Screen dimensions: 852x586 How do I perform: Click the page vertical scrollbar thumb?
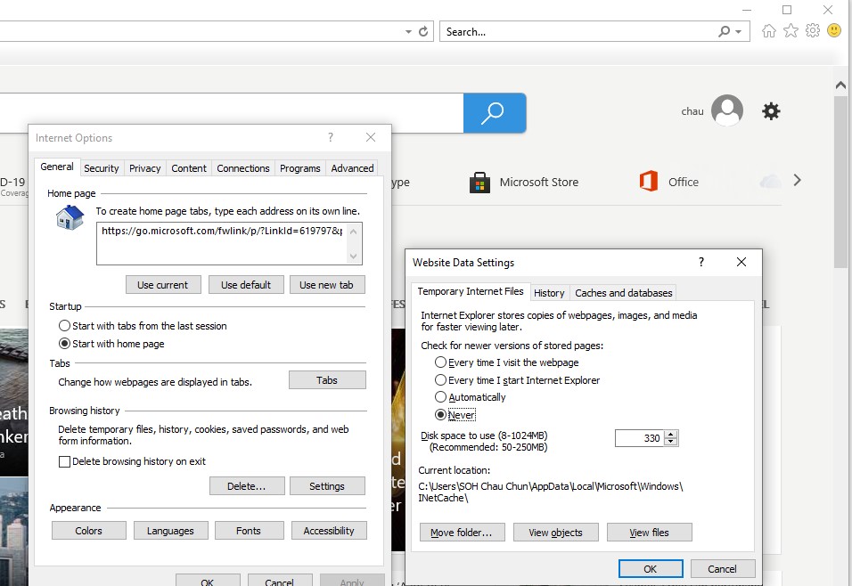click(x=840, y=182)
